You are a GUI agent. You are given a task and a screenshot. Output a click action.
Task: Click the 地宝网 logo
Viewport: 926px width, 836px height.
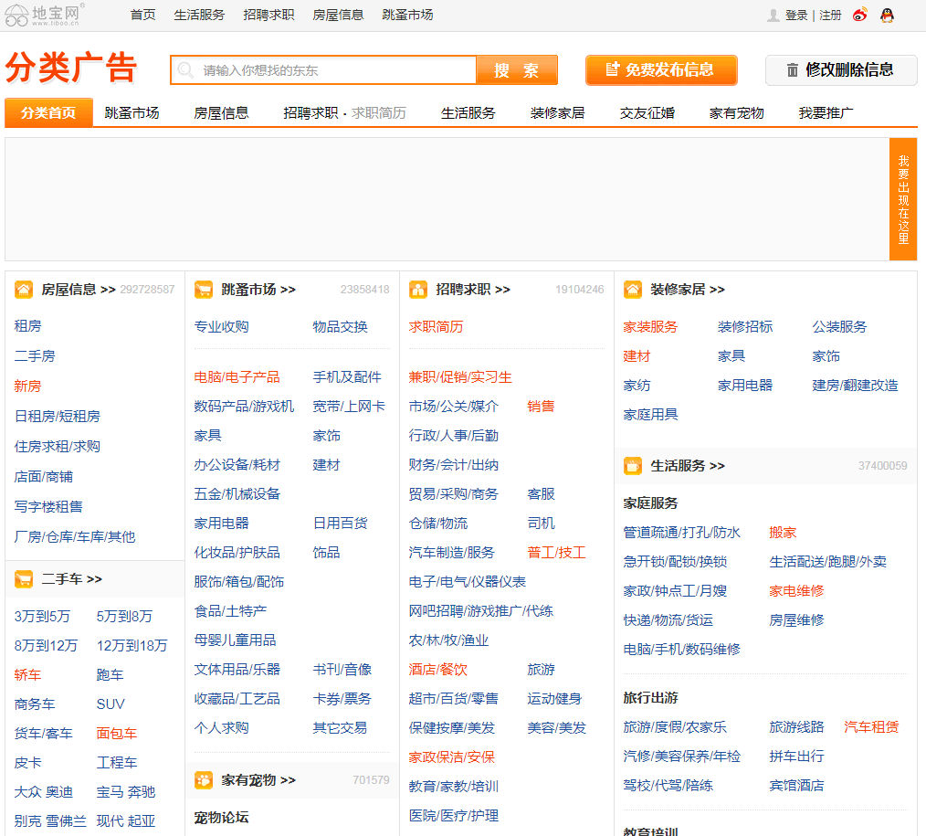click(45, 15)
